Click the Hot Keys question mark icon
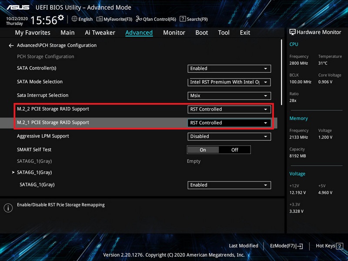This screenshot has width=348, height=261. click(x=340, y=246)
